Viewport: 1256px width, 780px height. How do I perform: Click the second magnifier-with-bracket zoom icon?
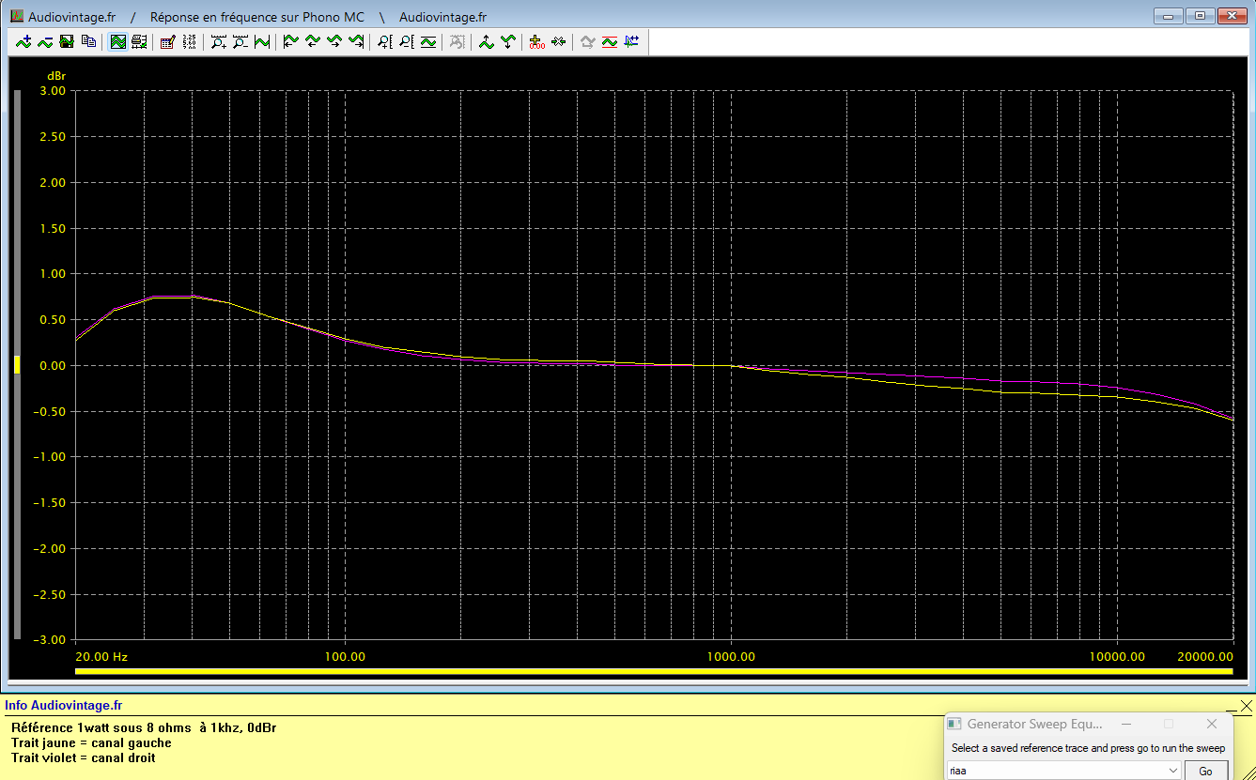tap(407, 41)
